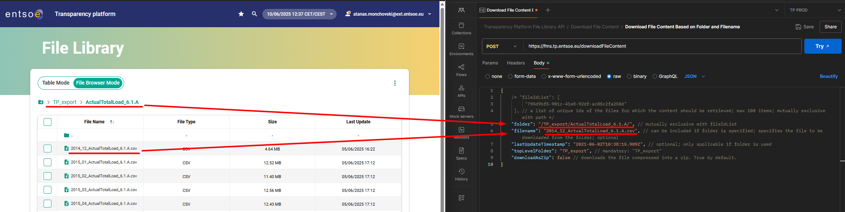Open the History sidebar panel
Viewport: 845px width, 212px height.
tap(461, 174)
